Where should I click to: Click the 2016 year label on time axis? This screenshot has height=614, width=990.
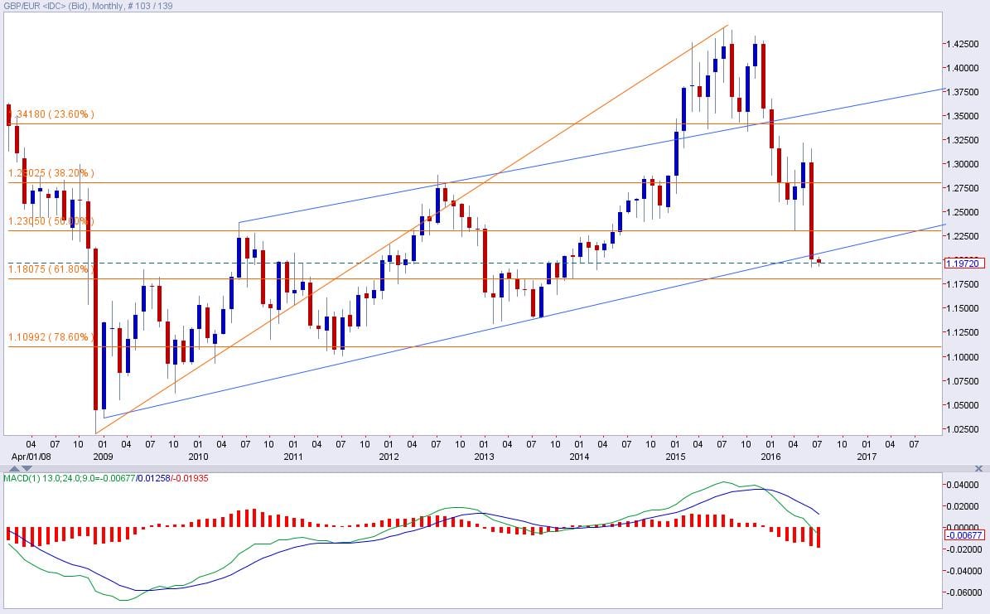(770, 457)
